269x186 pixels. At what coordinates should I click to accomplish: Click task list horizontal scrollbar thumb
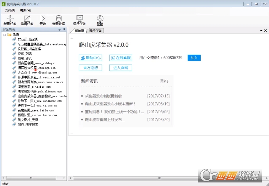click(x=31, y=178)
